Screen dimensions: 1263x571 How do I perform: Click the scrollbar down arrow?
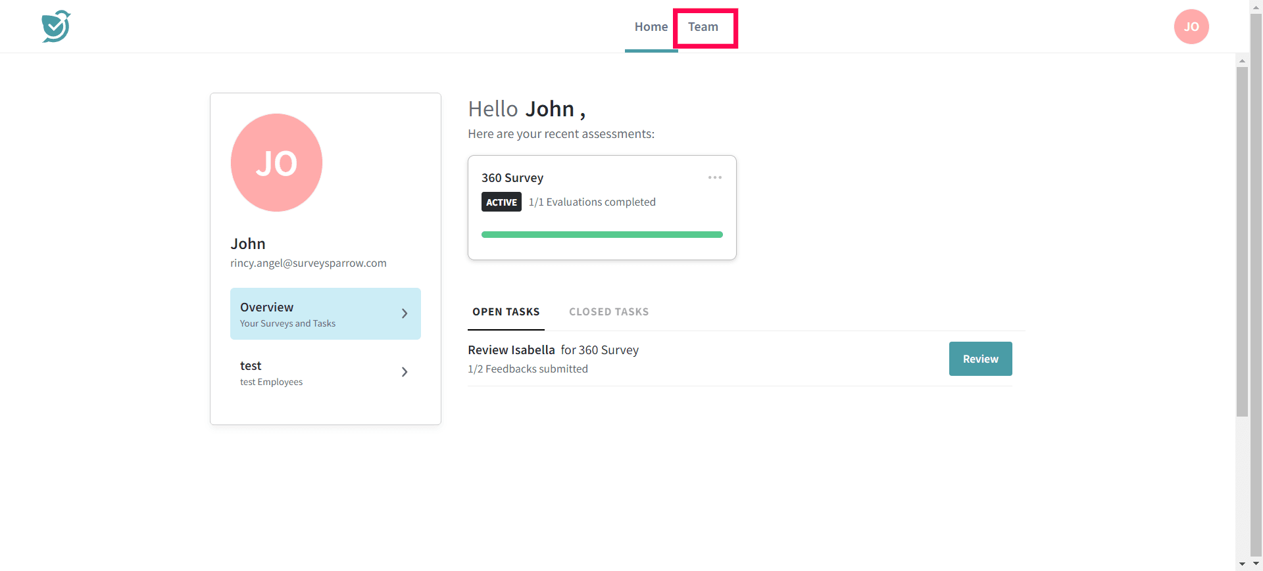(x=1242, y=564)
